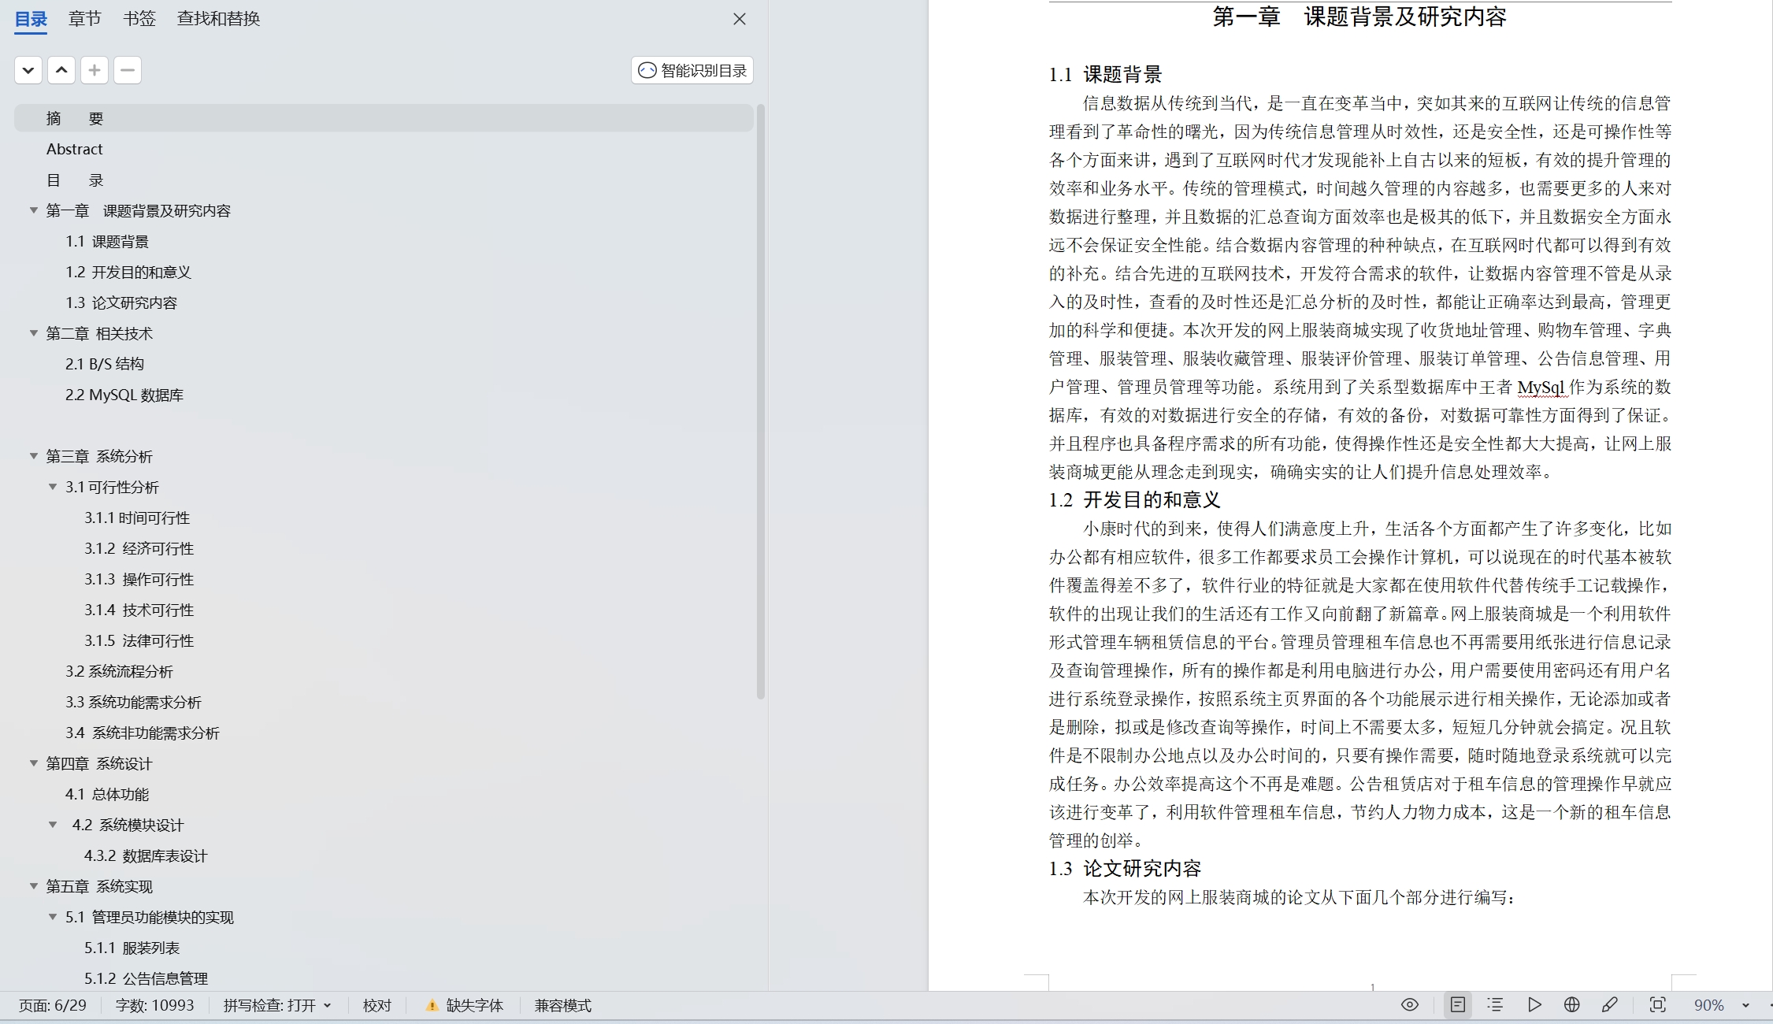Collapse the 3.1可行性分析 subsection arrow
1773x1024 pixels.
coord(53,487)
